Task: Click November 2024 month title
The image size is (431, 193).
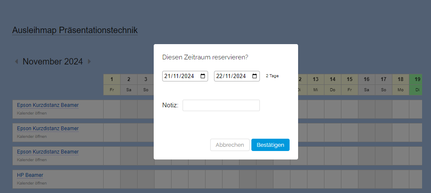Action: pyautogui.click(x=53, y=62)
